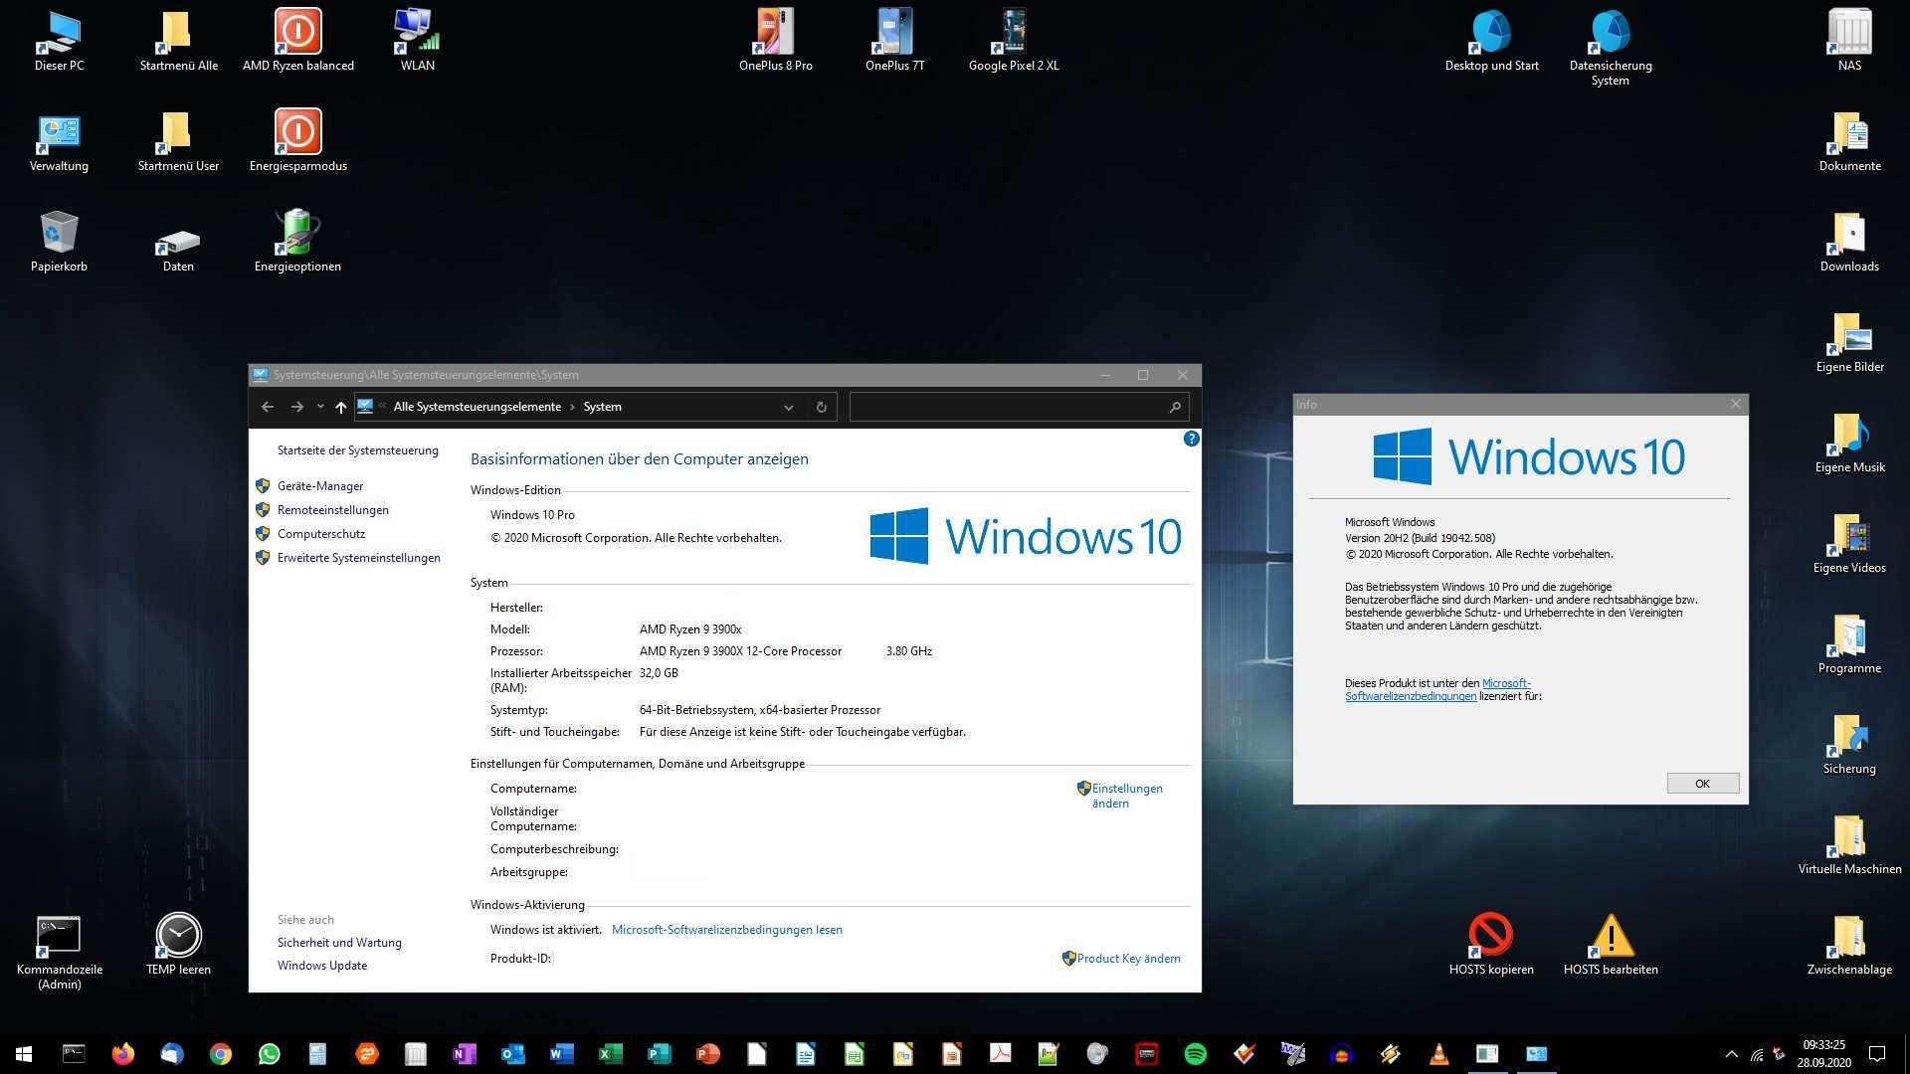Click the search magnifier icon
The image size is (1910, 1074).
1175,407
